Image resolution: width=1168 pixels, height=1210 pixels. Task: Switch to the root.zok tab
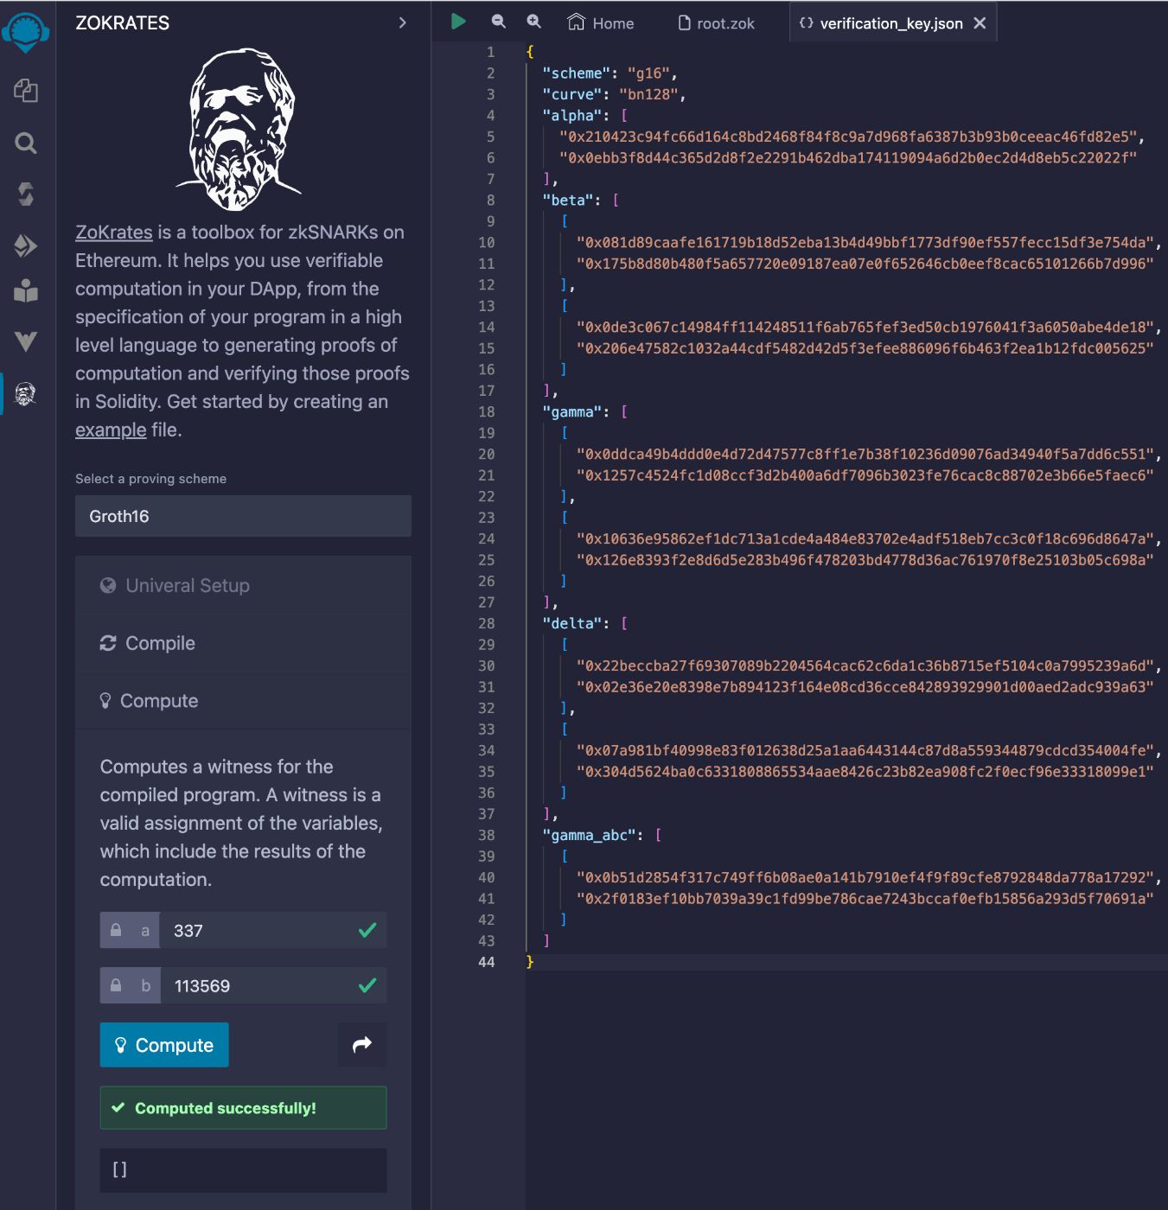[x=716, y=23]
